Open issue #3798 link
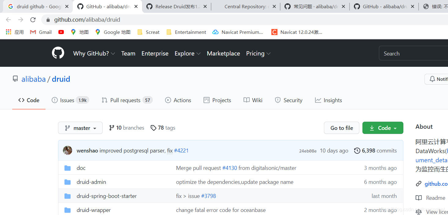448x215 pixels. pyautogui.click(x=208, y=196)
